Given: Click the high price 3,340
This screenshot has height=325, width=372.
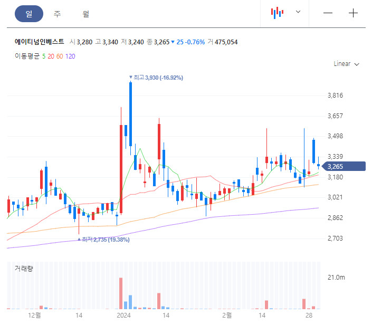Looking at the screenshot, I should pyautogui.click(x=110, y=42).
